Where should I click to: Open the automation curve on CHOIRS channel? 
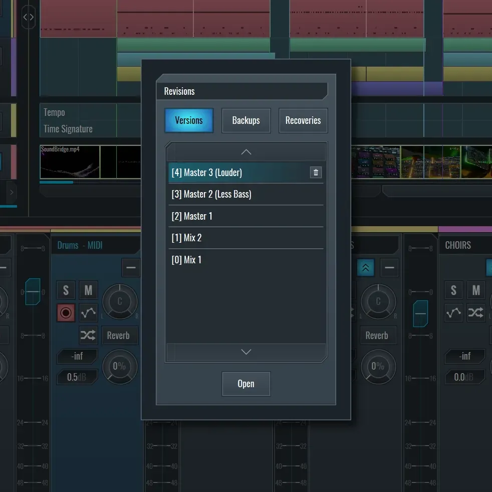click(453, 313)
